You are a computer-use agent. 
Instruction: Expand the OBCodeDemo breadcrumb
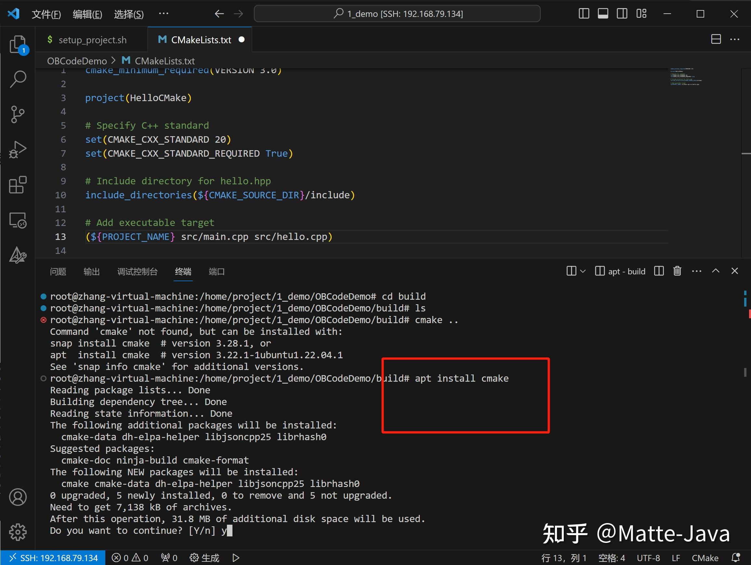(x=77, y=61)
